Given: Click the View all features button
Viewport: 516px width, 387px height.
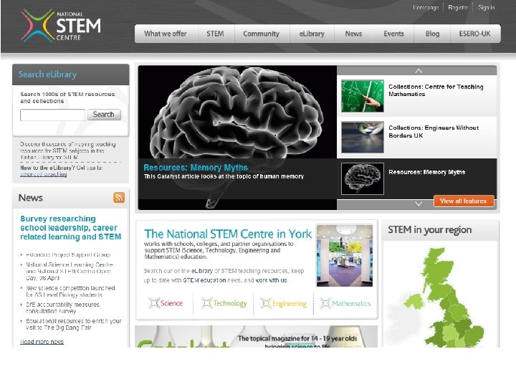Looking at the screenshot, I should [x=464, y=201].
